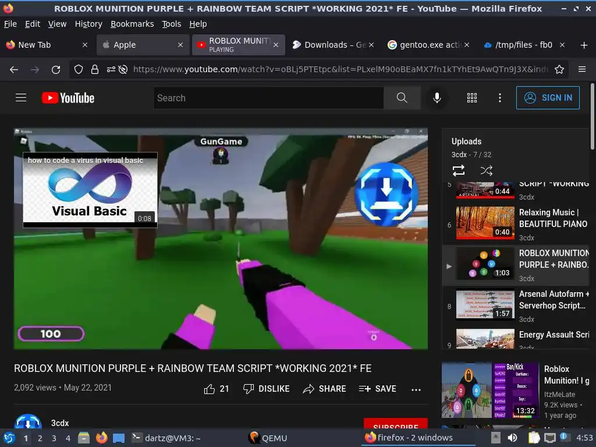The image size is (596, 447).
Task: Reload the current page
Action: pos(56,70)
